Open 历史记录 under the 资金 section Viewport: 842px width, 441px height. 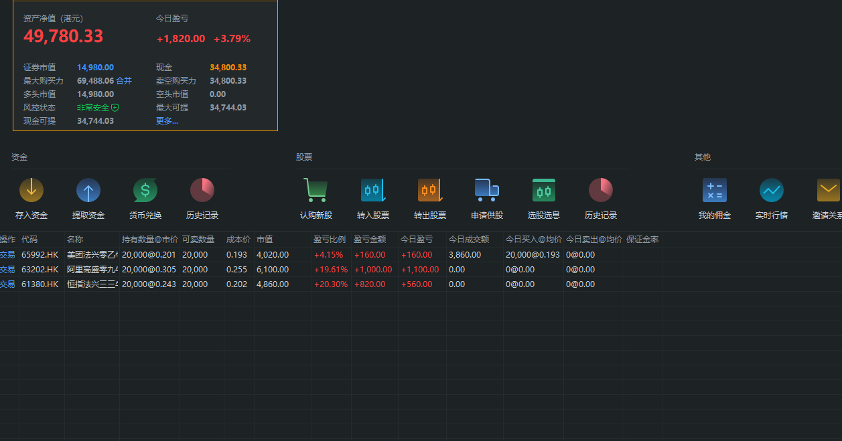[x=202, y=191]
